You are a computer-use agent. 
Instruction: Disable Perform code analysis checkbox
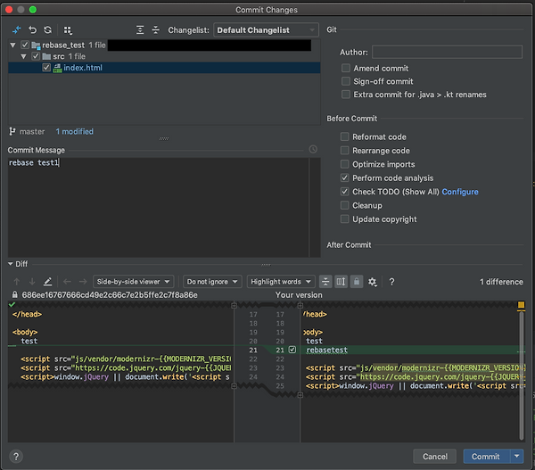click(x=344, y=177)
